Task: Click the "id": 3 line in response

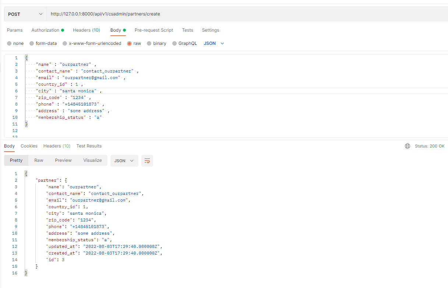Action: click(55, 260)
